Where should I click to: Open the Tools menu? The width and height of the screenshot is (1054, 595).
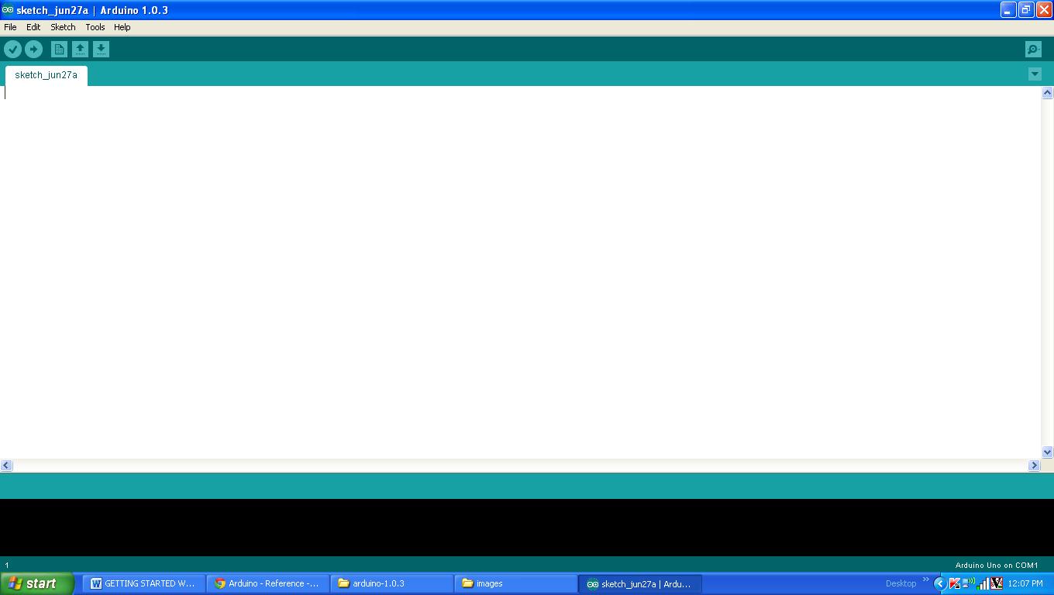coord(95,27)
